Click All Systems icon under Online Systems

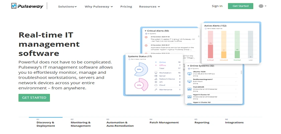(x=189, y=69)
